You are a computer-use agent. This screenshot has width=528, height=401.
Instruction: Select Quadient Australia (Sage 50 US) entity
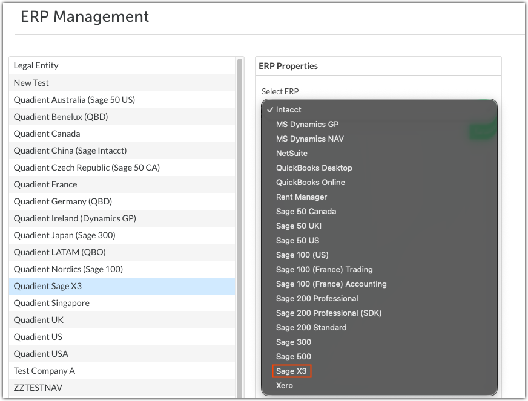(x=122, y=100)
